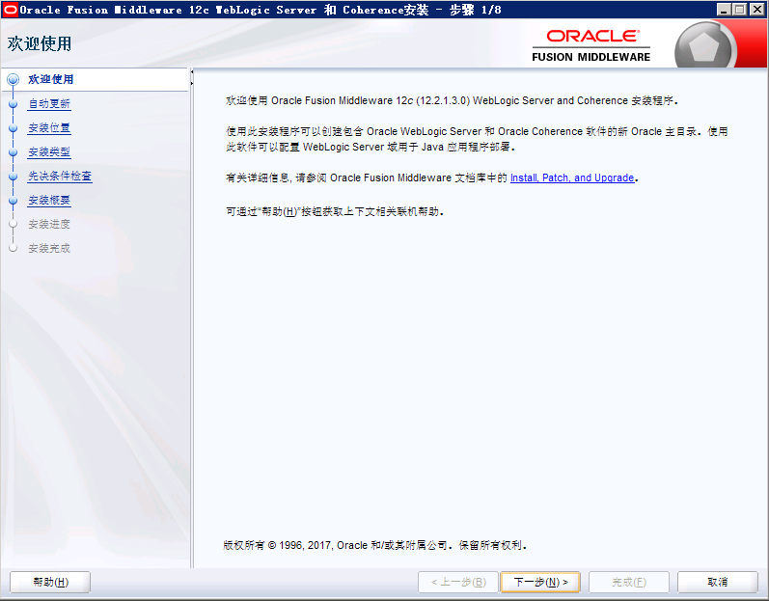Image resolution: width=769 pixels, height=601 pixels.
Task: Click the Oracle Fusion Middleware logo
Action: tap(590, 45)
